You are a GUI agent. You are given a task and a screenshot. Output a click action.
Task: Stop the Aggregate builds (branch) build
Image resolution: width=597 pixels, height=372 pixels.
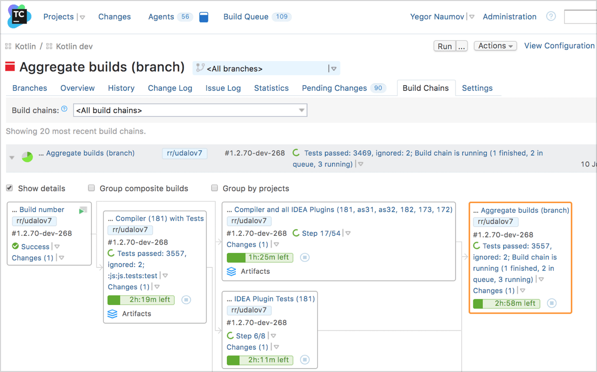[x=552, y=303]
